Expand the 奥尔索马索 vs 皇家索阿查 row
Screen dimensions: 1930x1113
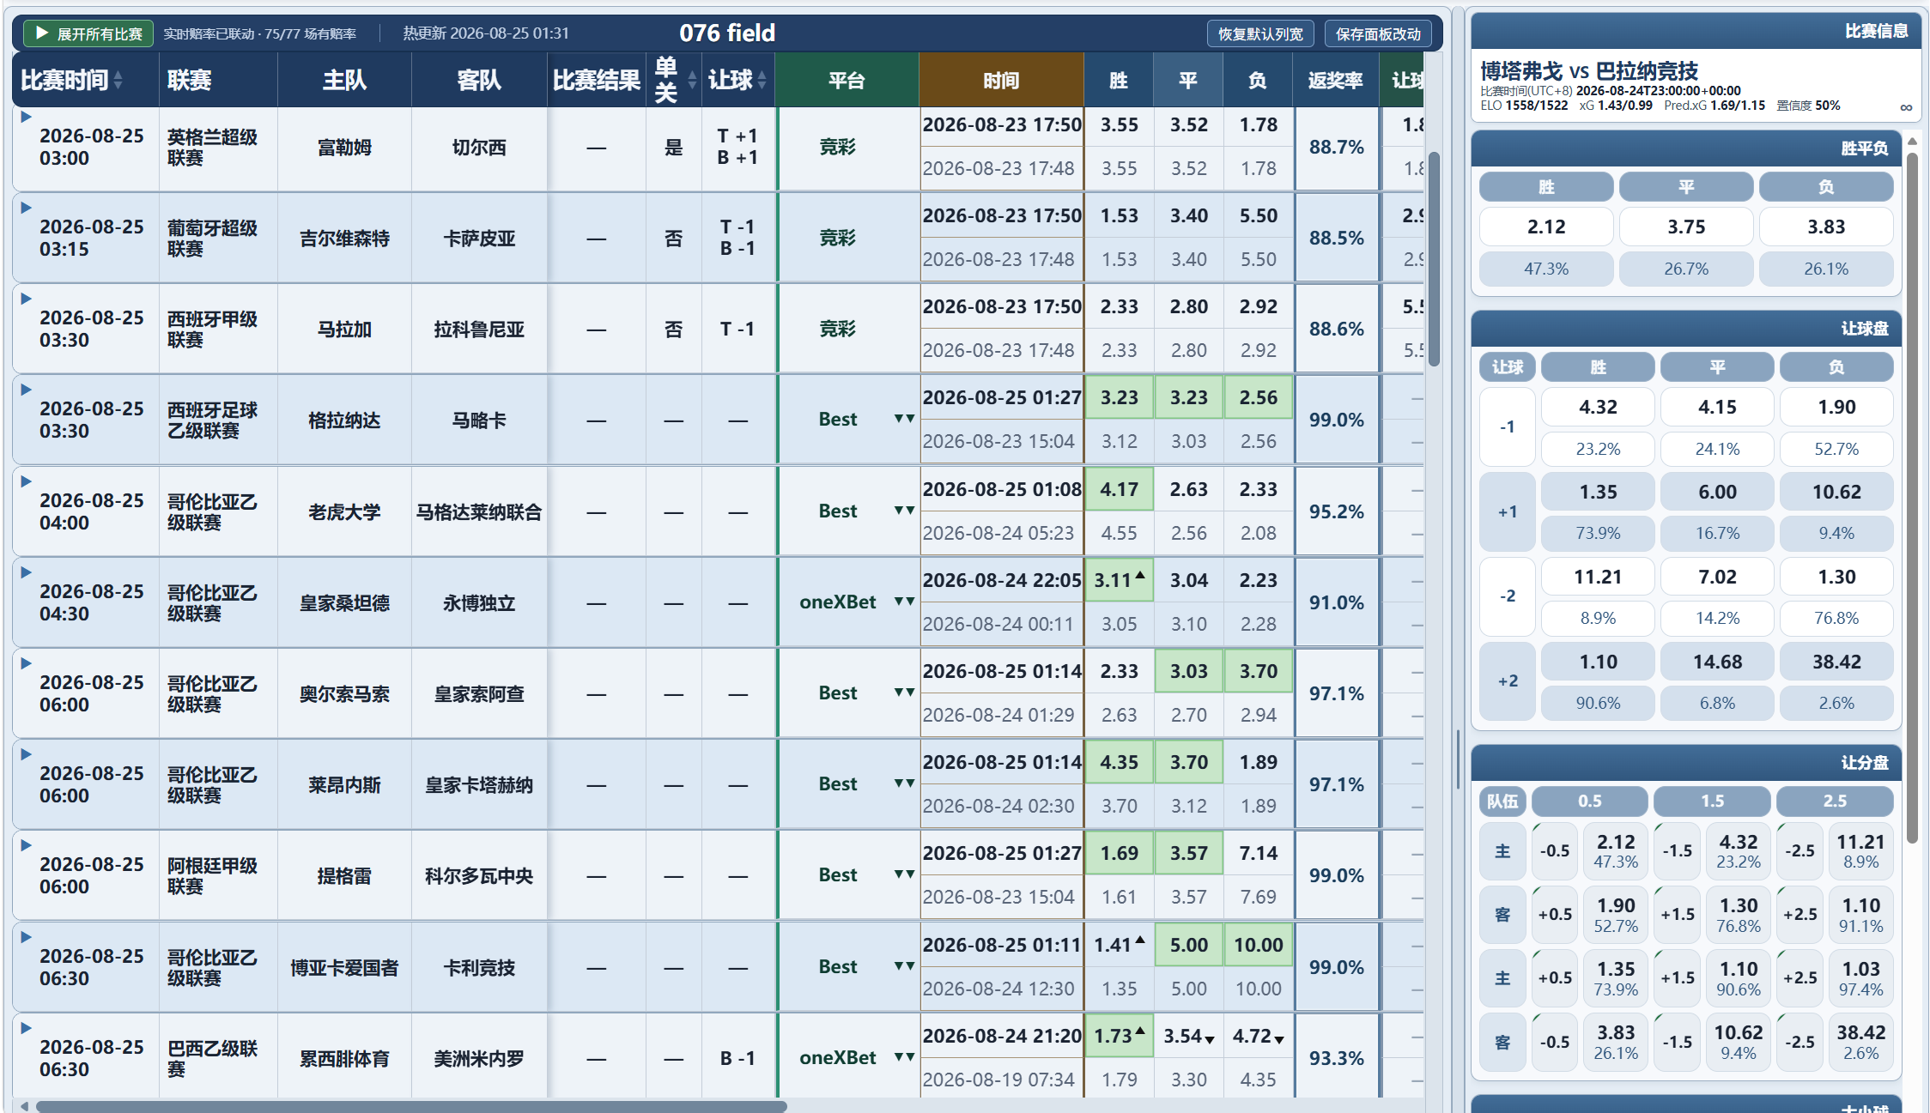26,663
